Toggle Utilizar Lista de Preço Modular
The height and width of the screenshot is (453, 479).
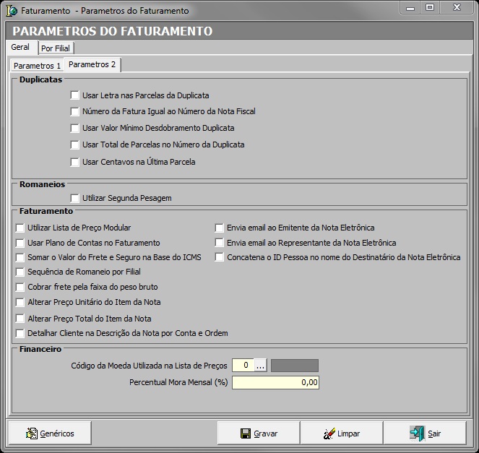point(20,228)
